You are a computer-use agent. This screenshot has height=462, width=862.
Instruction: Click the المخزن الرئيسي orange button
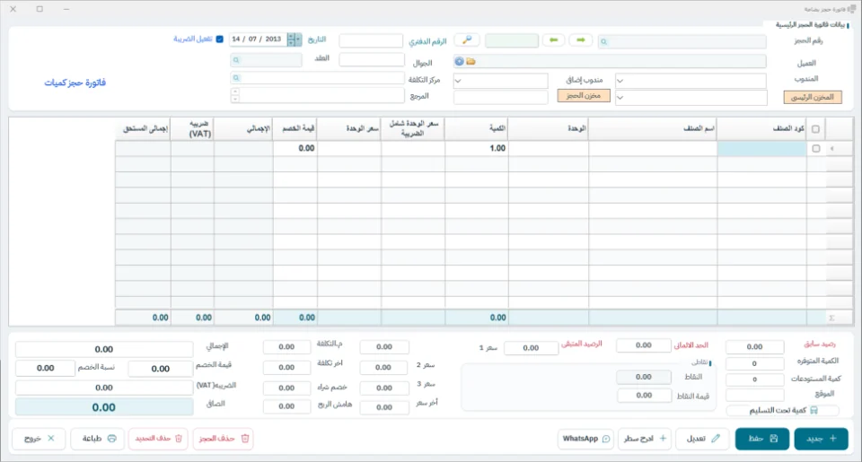813,97
